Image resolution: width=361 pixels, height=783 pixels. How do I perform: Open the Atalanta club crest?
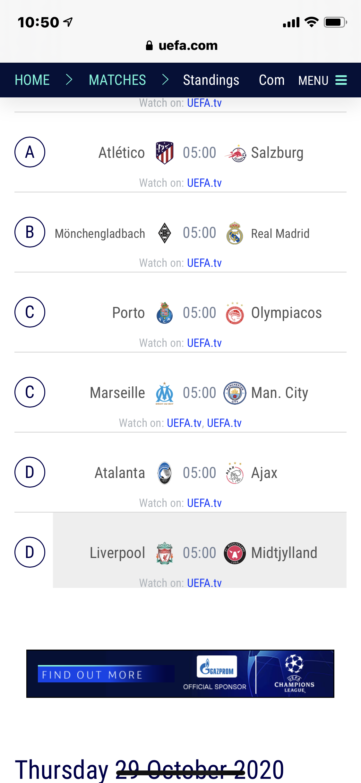coord(165,473)
